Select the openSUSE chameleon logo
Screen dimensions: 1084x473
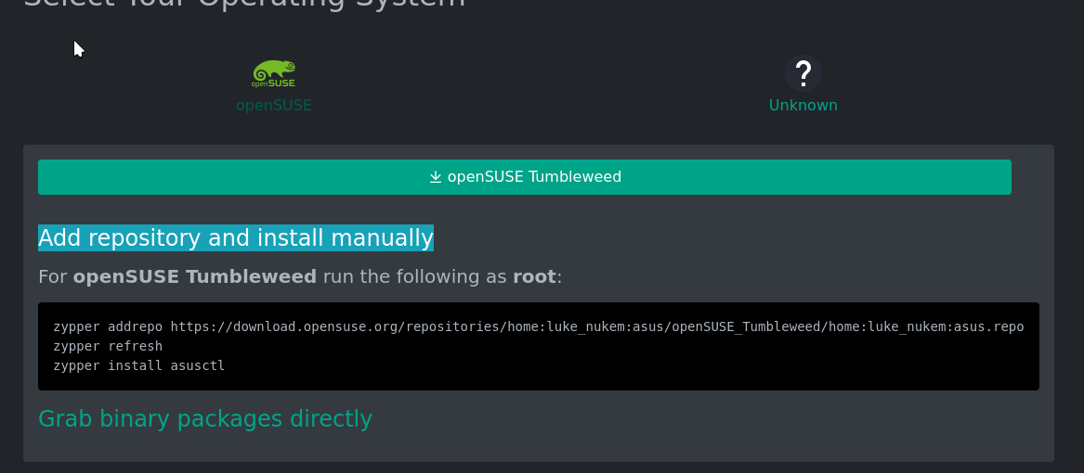pyautogui.click(x=274, y=73)
